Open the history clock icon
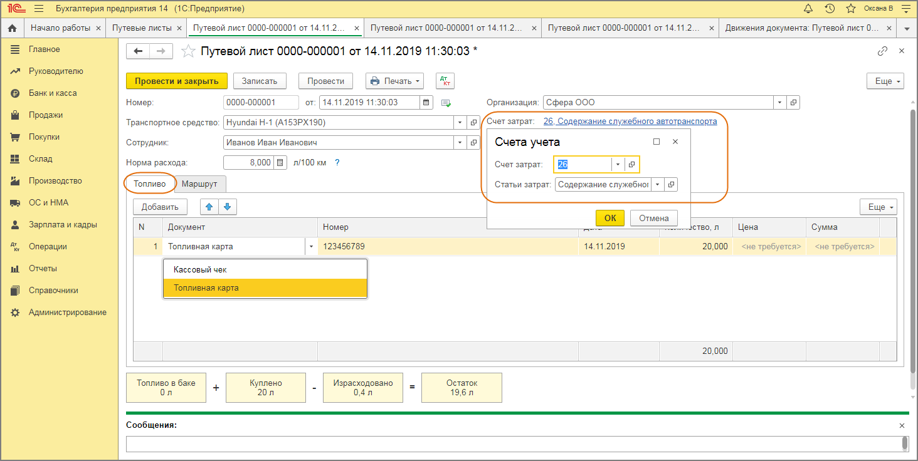The image size is (918, 461). 830,9
